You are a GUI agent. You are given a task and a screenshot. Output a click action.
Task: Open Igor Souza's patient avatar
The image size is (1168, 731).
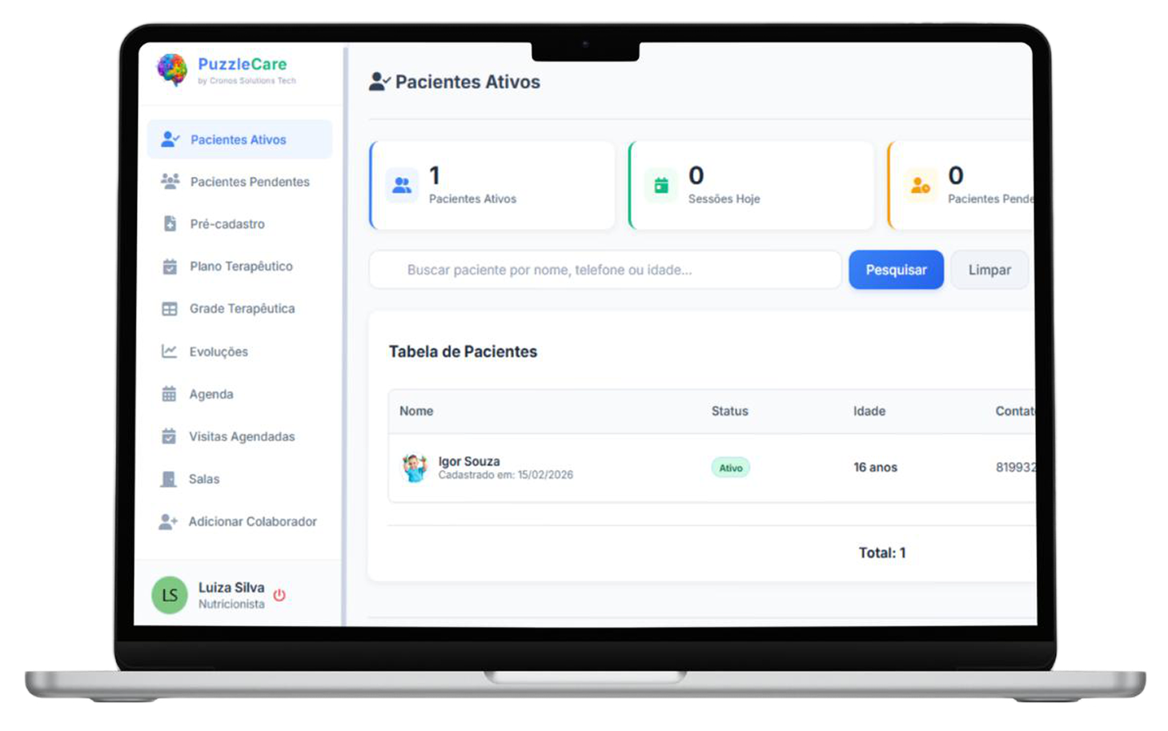[415, 467]
